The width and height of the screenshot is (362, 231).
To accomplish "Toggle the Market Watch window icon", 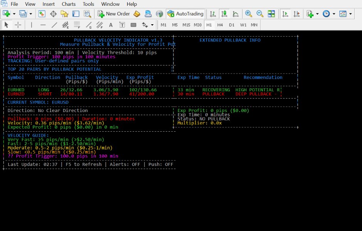I will coord(42,14).
